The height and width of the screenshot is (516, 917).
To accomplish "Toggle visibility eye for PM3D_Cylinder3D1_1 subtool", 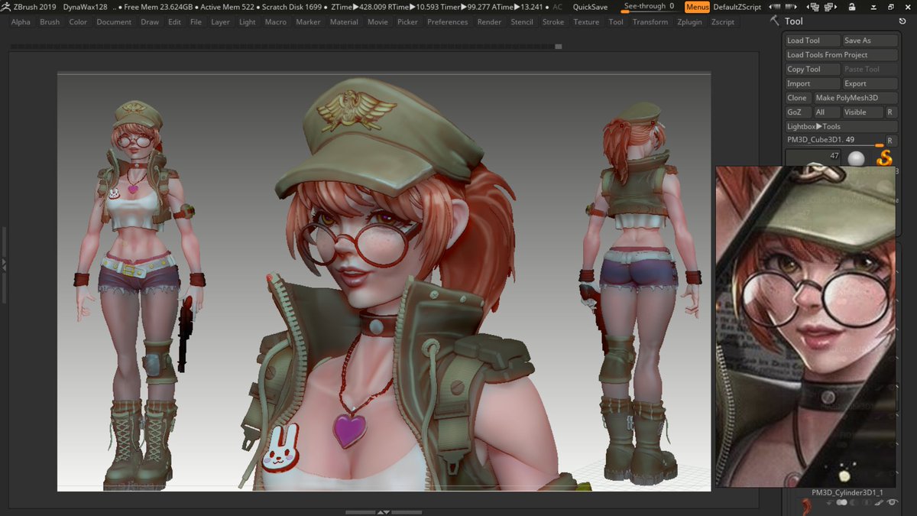I will (893, 502).
